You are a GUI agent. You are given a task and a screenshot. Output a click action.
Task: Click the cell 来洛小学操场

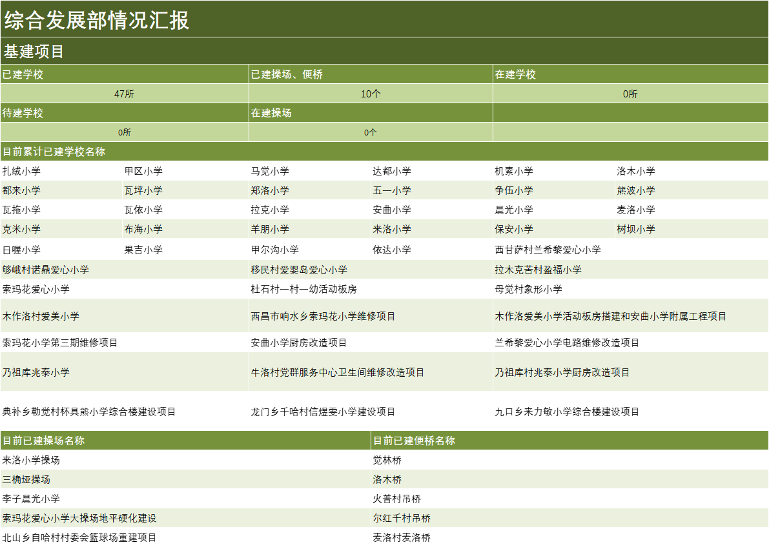pos(185,460)
